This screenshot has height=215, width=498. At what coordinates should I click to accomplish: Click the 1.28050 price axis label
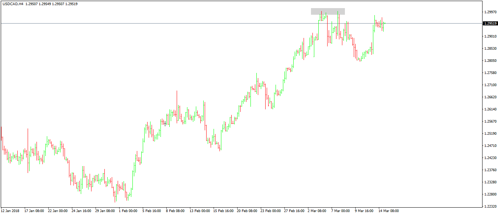(x=490, y=60)
